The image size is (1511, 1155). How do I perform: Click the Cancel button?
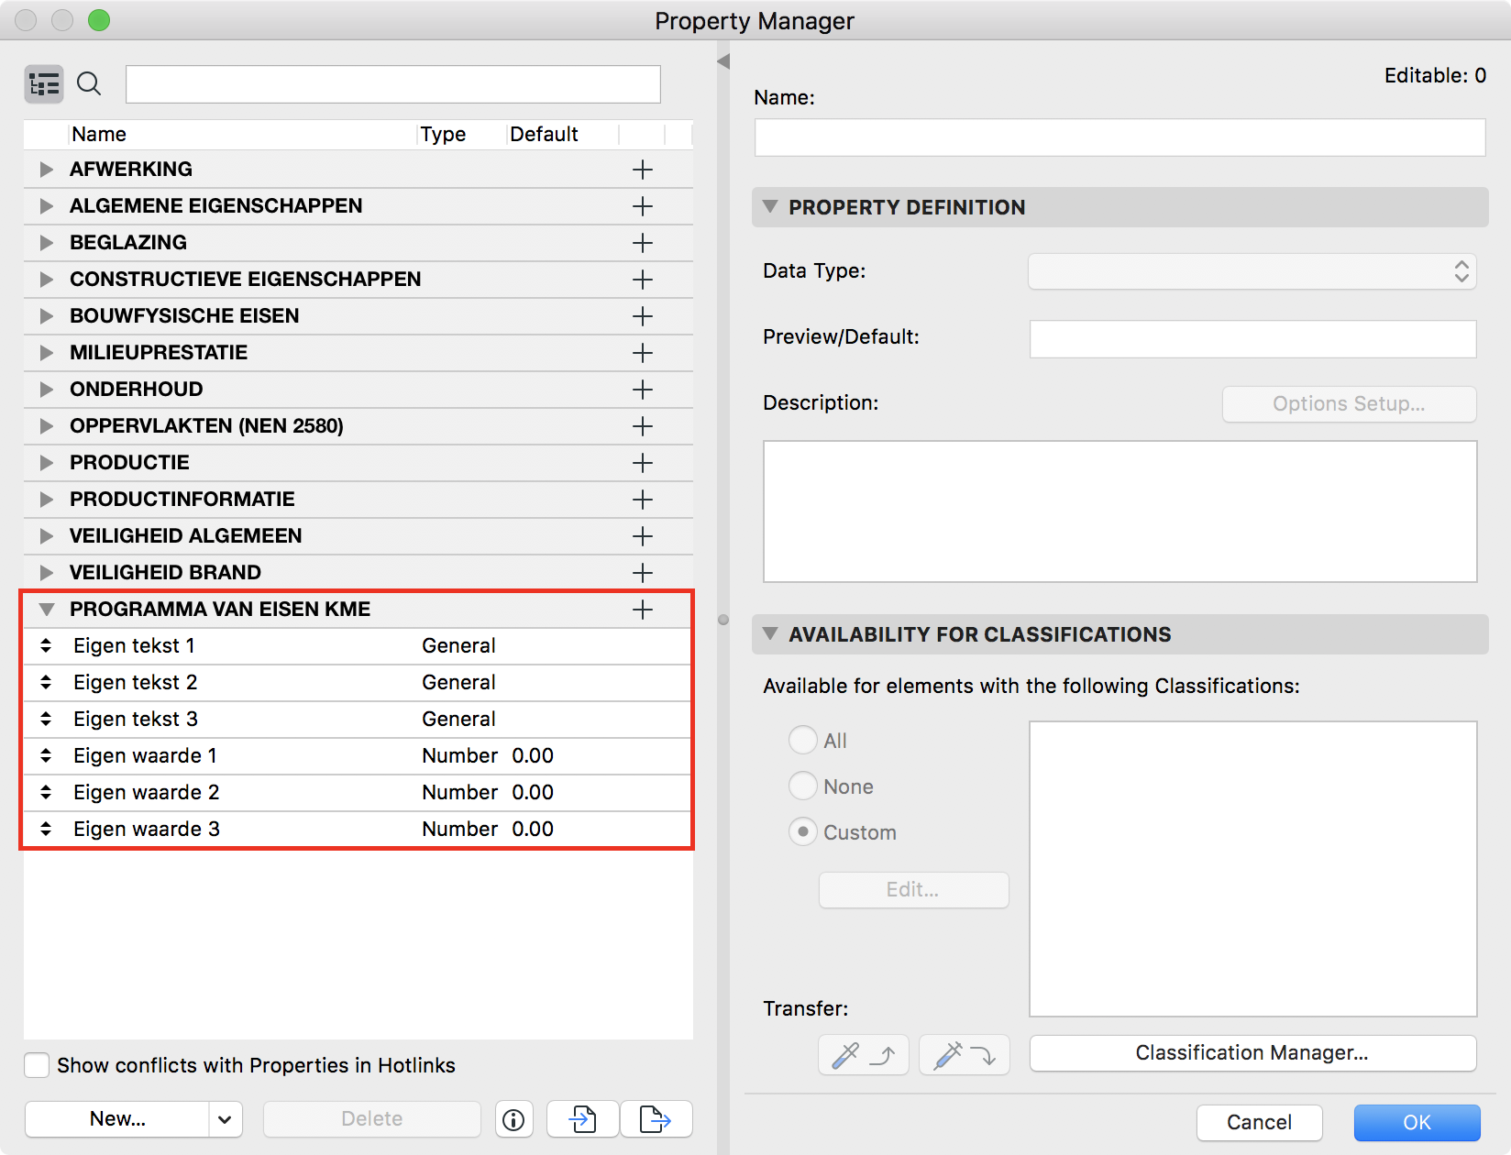coord(1260,1123)
